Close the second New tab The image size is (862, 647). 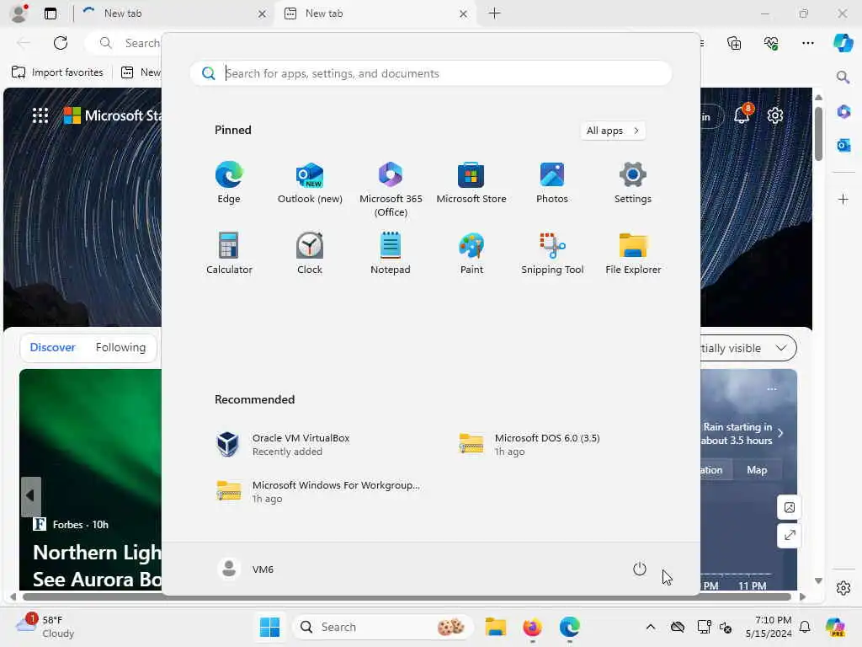464,13
